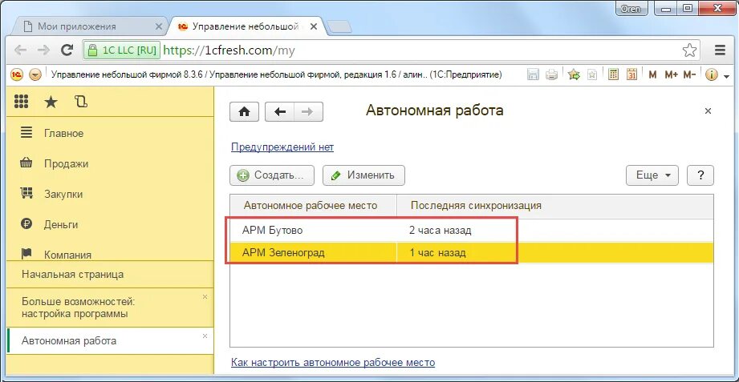Click the save diskette icon
The width and height of the screenshot is (739, 382).
click(533, 74)
